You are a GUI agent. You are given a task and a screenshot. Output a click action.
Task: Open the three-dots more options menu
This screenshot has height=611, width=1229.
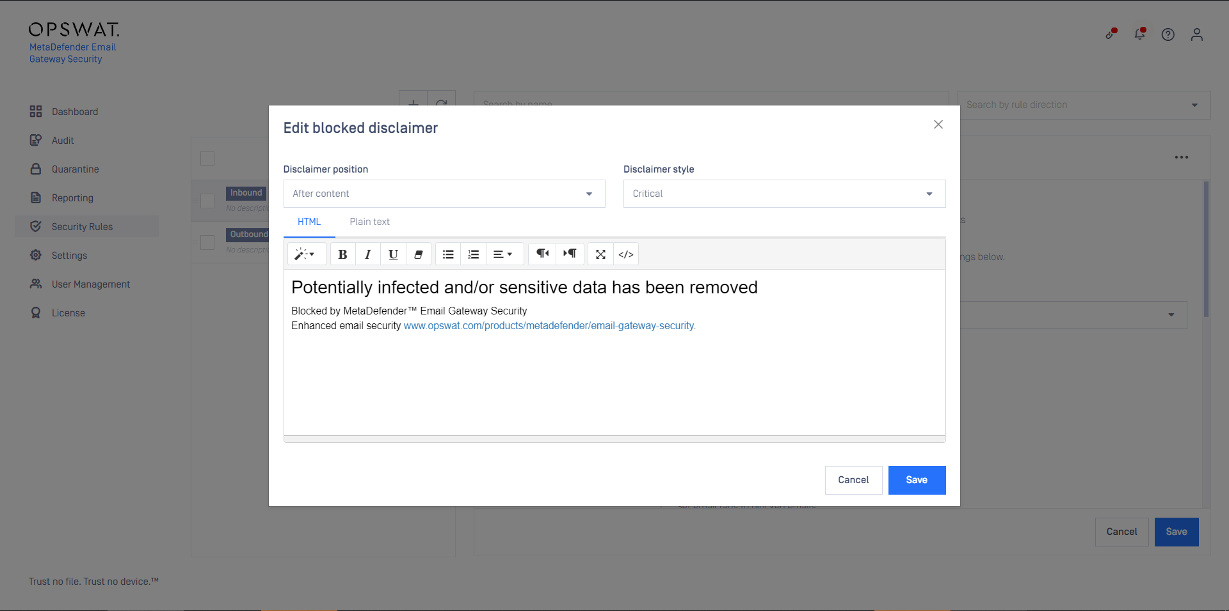pyautogui.click(x=1182, y=157)
